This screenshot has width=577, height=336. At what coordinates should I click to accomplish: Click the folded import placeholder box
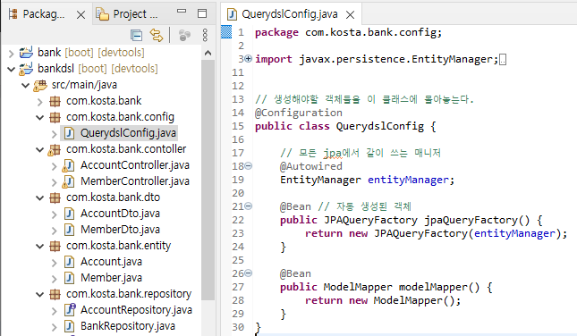[503, 59]
